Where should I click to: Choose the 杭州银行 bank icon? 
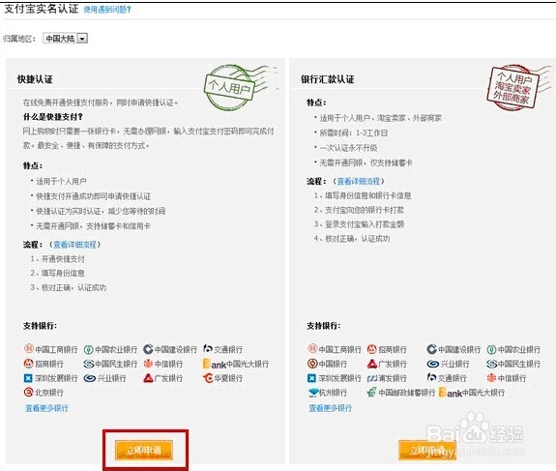(x=314, y=393)
